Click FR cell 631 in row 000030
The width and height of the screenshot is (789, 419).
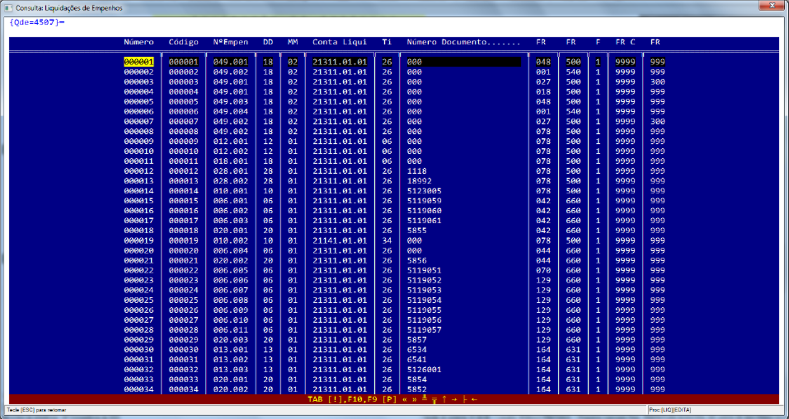coord(573,349)
